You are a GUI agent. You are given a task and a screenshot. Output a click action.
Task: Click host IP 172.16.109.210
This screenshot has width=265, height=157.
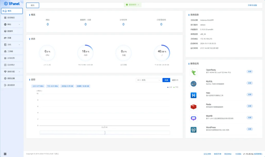click(x=206, y=39)
